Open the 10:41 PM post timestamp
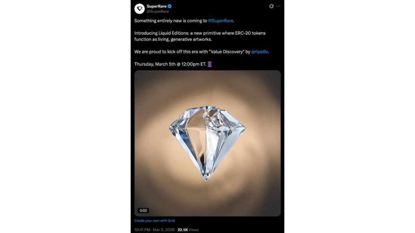 (x=143, y=230)
